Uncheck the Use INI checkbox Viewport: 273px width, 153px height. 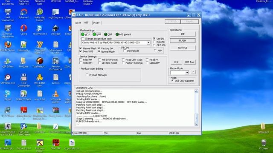point(154,39)
